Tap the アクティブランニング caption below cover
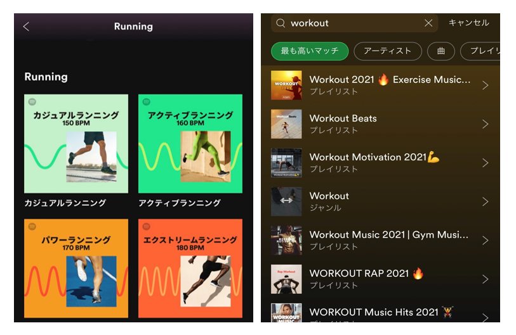This screenshot has height=335, width=516. pos(180,203)
